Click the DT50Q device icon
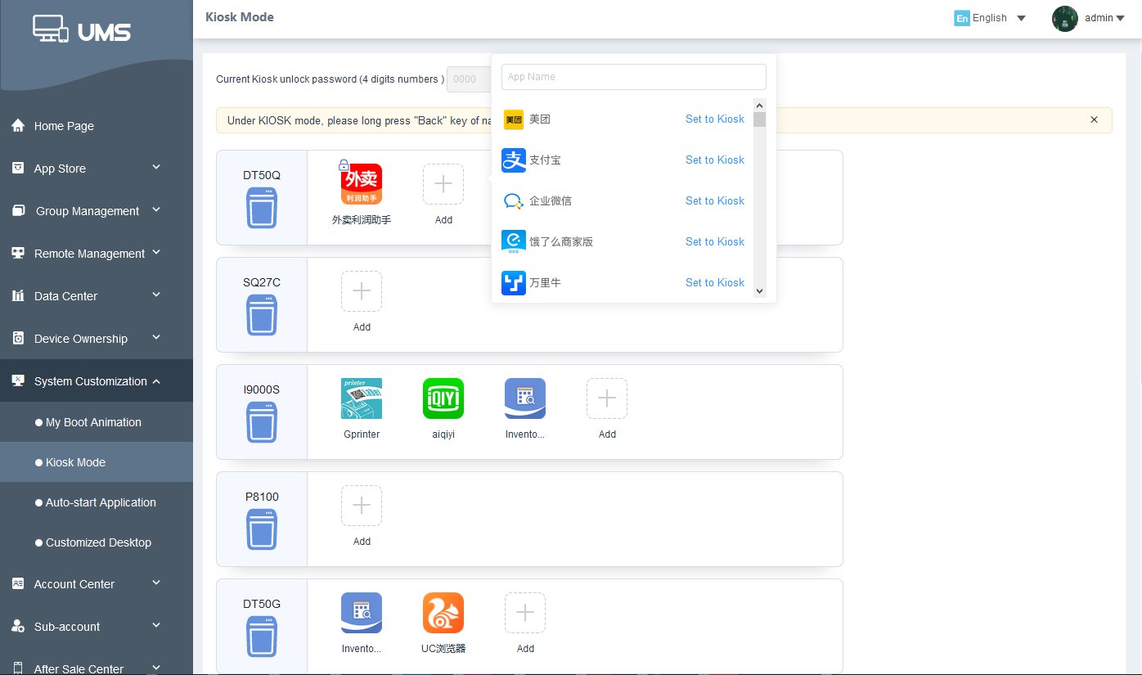The height and width of the screenshot is (675, 1142). tap(262, 208)
